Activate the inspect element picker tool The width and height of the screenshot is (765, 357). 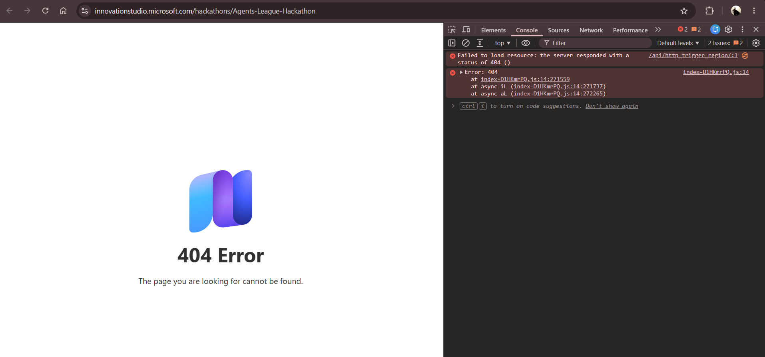(x=452, y=30)
